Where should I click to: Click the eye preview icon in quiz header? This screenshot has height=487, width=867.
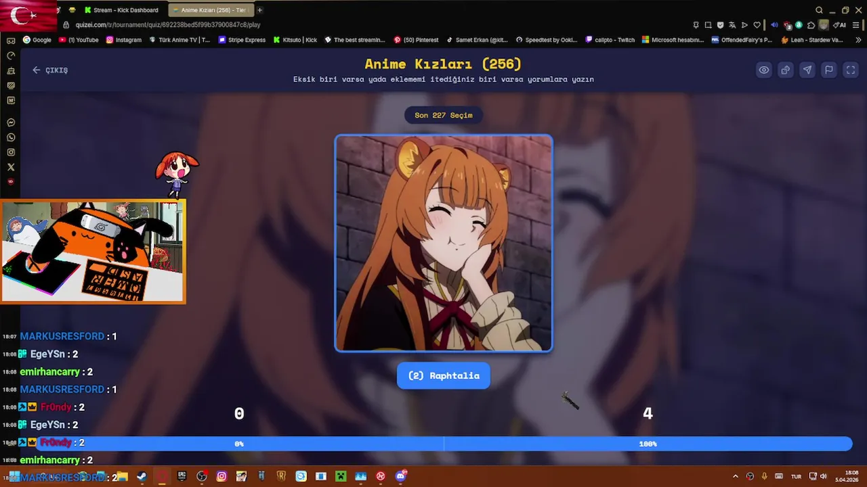click(763, 70)
